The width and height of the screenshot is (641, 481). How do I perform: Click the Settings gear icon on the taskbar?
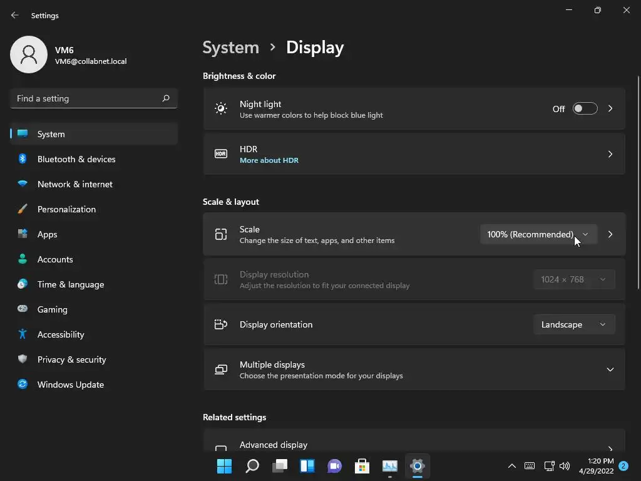pyautogui.click(x=418, y=466)
